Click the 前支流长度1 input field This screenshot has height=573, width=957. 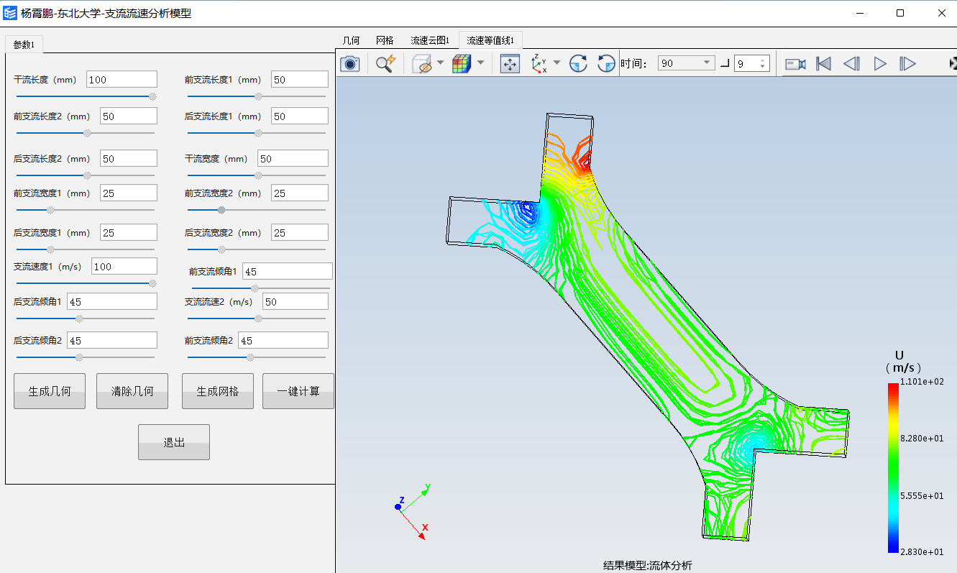[x=300, y=79]
